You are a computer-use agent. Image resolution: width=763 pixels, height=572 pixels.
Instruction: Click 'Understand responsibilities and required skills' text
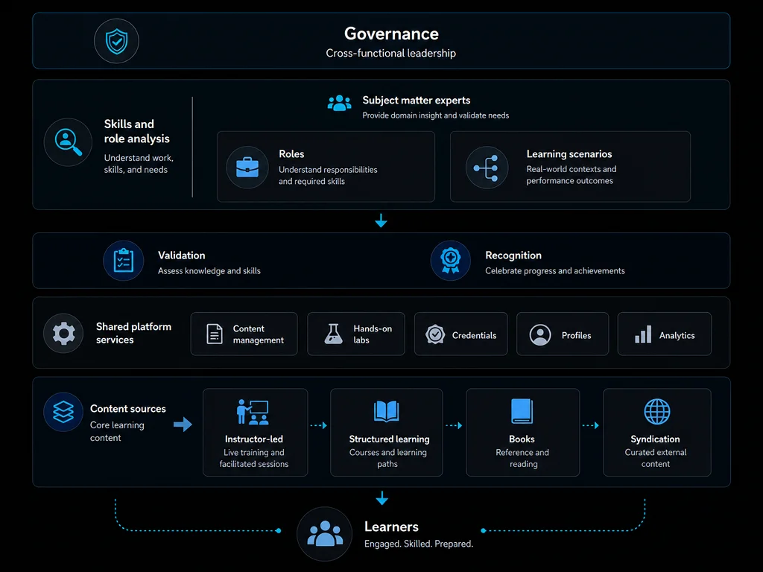[328, 176]
